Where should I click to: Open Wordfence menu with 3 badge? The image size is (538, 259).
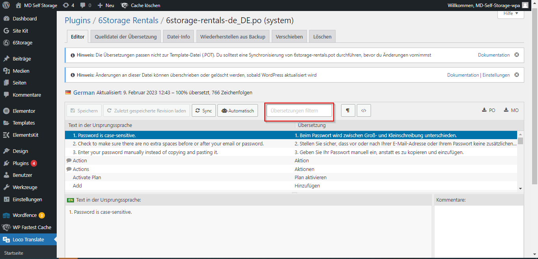(28, 215)
